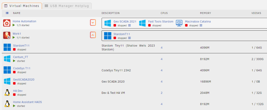Click the Geo SCADA 2020 description text
Screen dimensions: 267x110
113,82
